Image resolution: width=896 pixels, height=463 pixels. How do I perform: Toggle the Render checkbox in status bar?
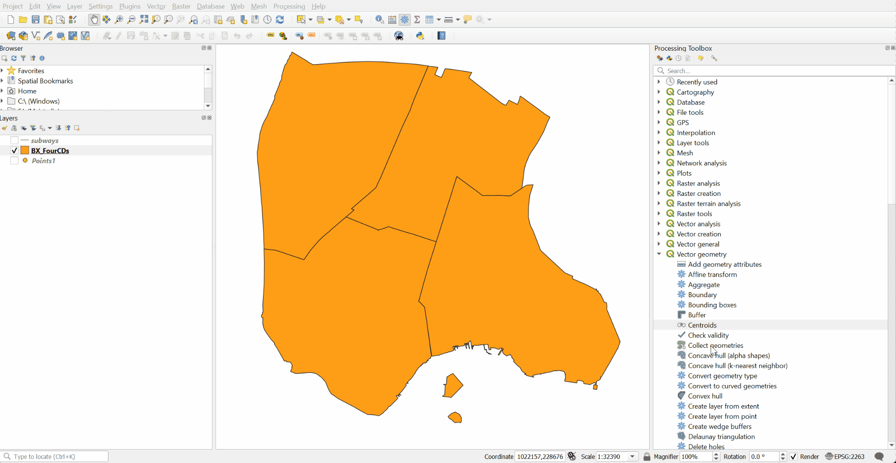click(x=794, y=456)
